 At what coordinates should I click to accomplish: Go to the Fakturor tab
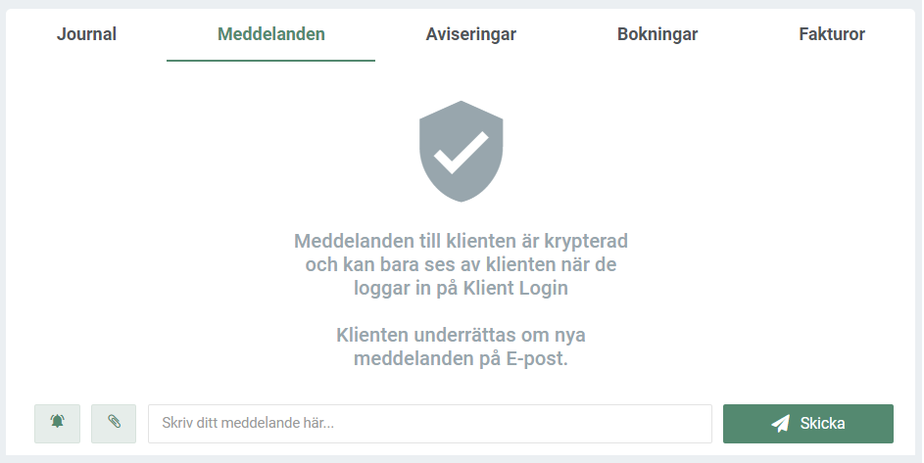click(x=832, y=34)
